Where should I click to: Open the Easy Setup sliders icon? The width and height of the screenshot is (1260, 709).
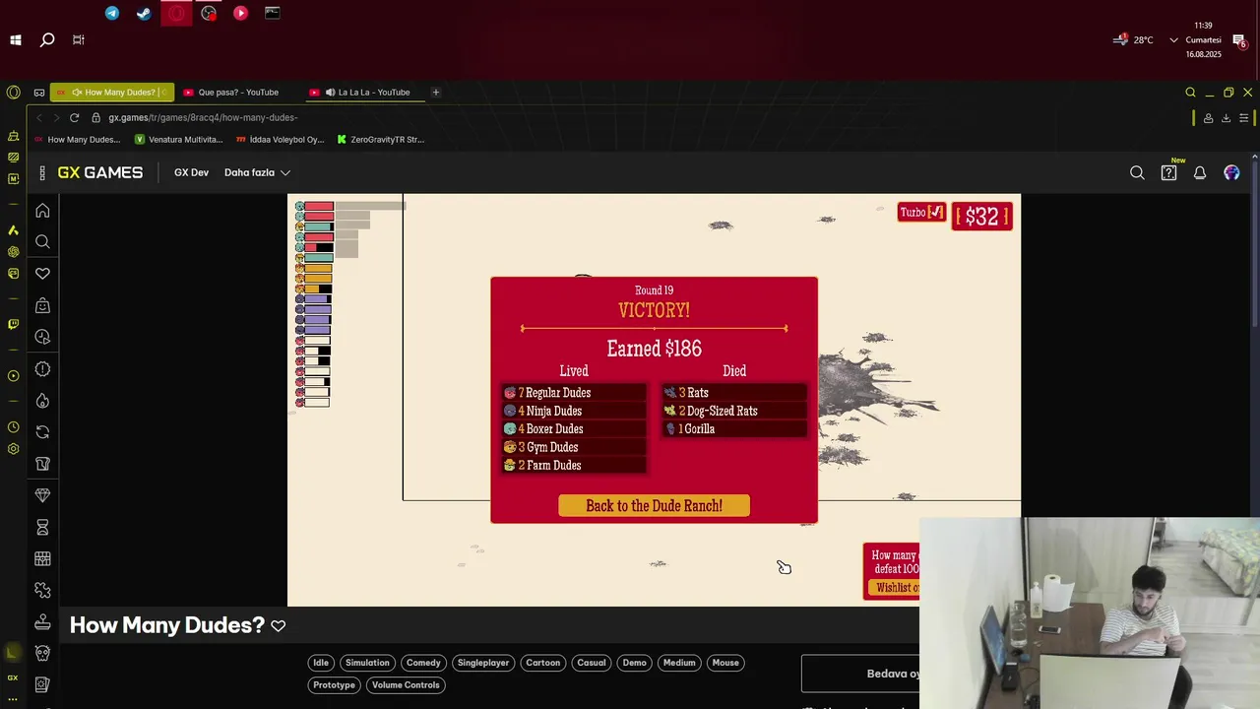[x=1244, y=118]
